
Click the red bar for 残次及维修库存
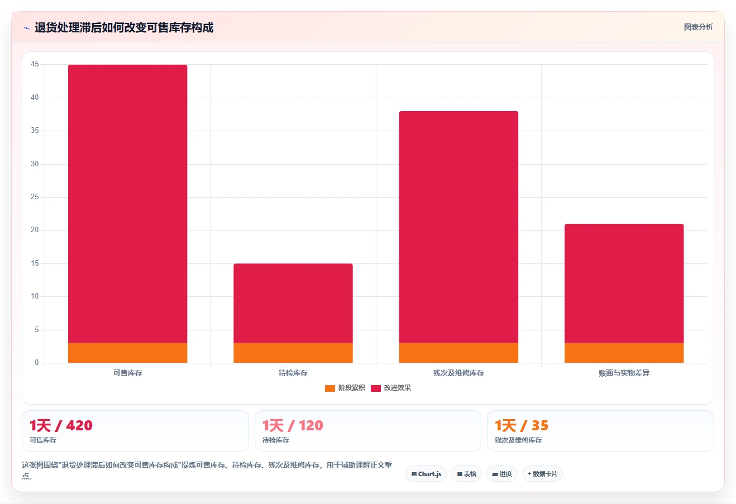click(458, 227)
